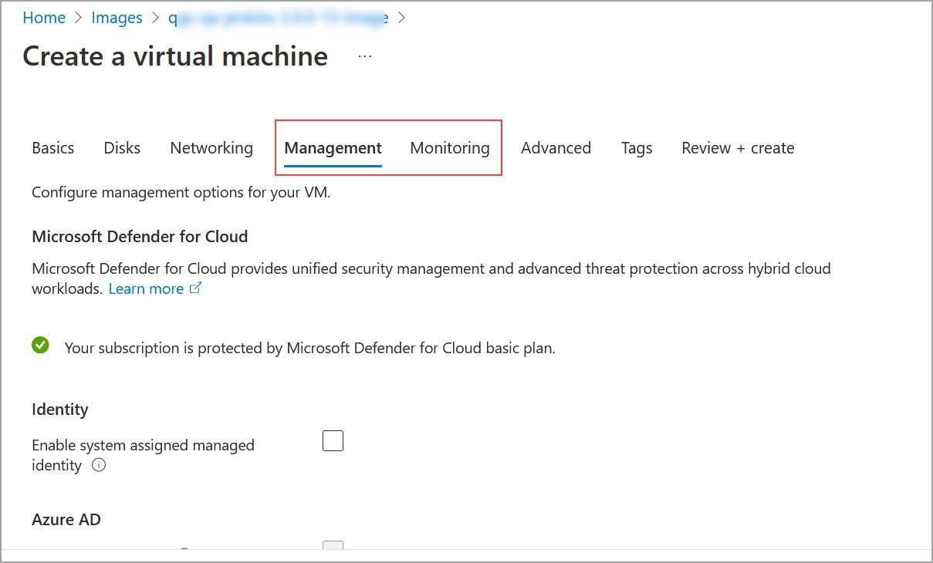The width and height of the screenshot is (933, 563).
Task: Switch to the Disks tab
Action: coord(121,147)
